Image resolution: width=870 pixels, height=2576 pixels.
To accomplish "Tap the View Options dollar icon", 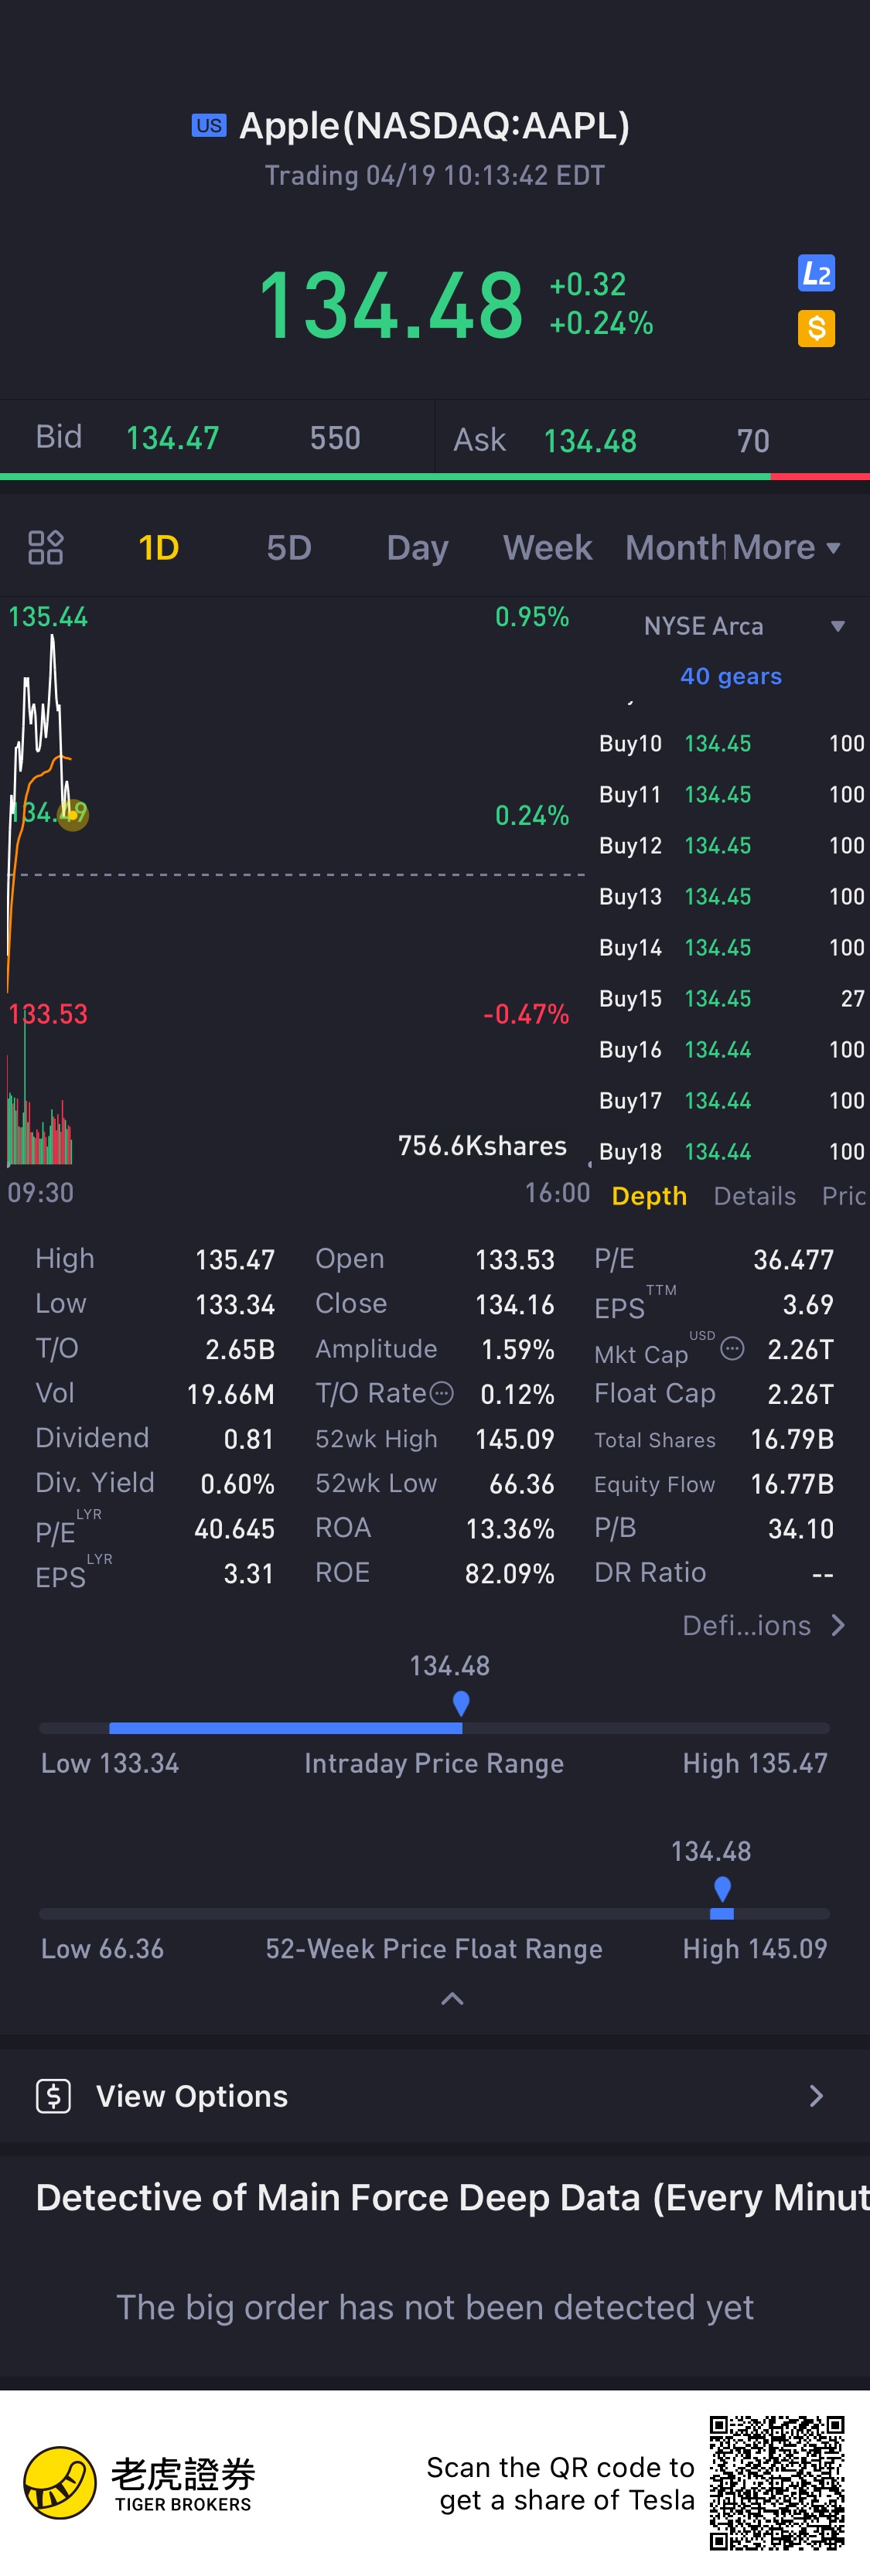I will (x=53, y=2095).
